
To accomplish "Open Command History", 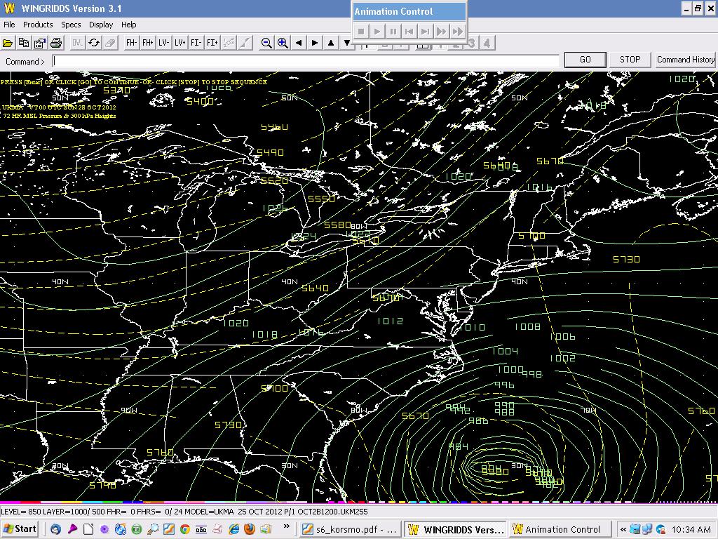I will (x=685, y=60).
